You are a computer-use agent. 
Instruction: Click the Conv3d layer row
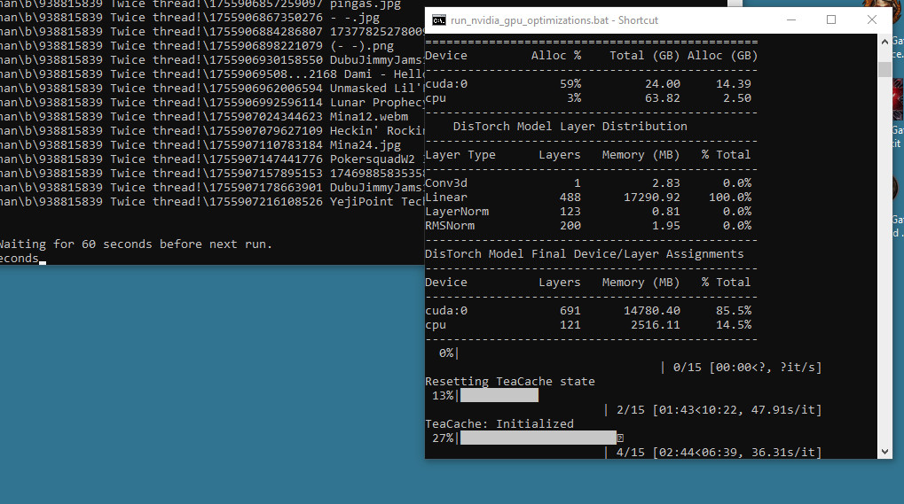[588, 183]
